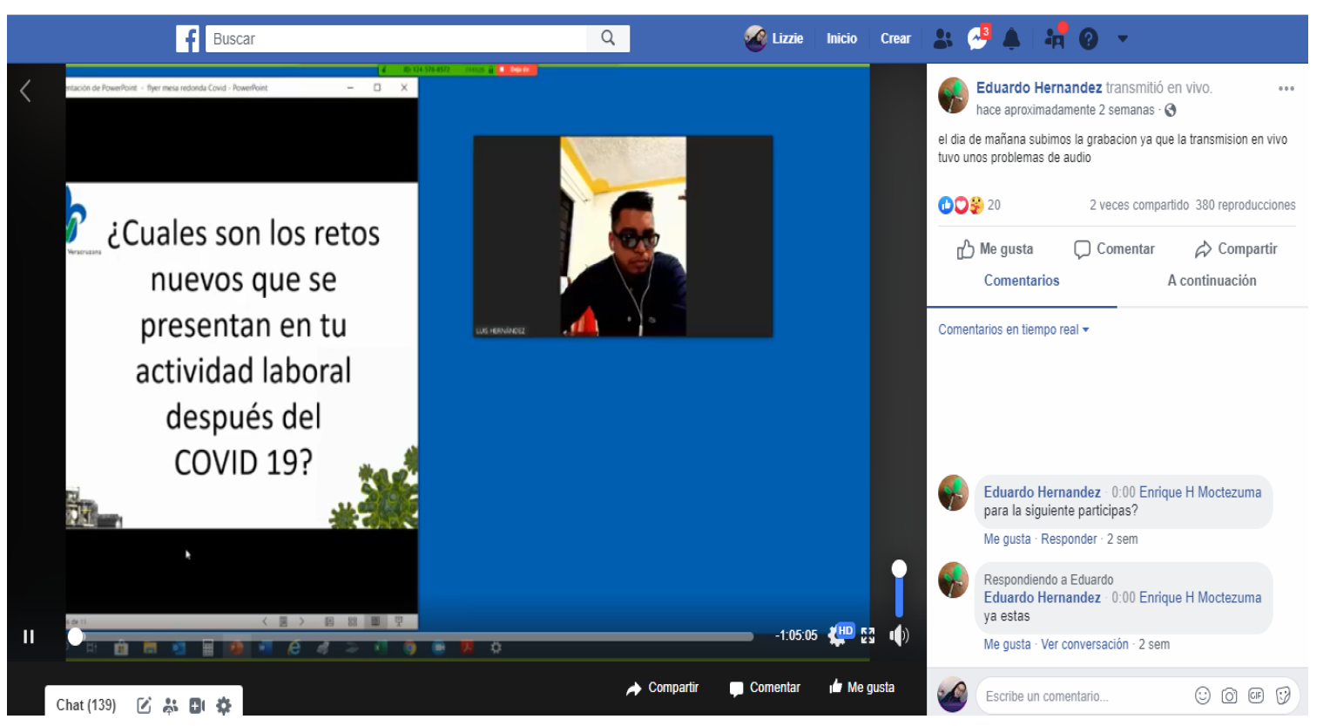
Task: Toggle fullscreen video mode
Action: pyautogui.click(x=868, y=635)
